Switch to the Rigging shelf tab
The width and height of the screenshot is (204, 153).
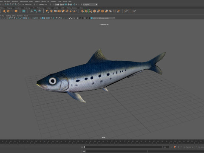click(x=10, y=8)
